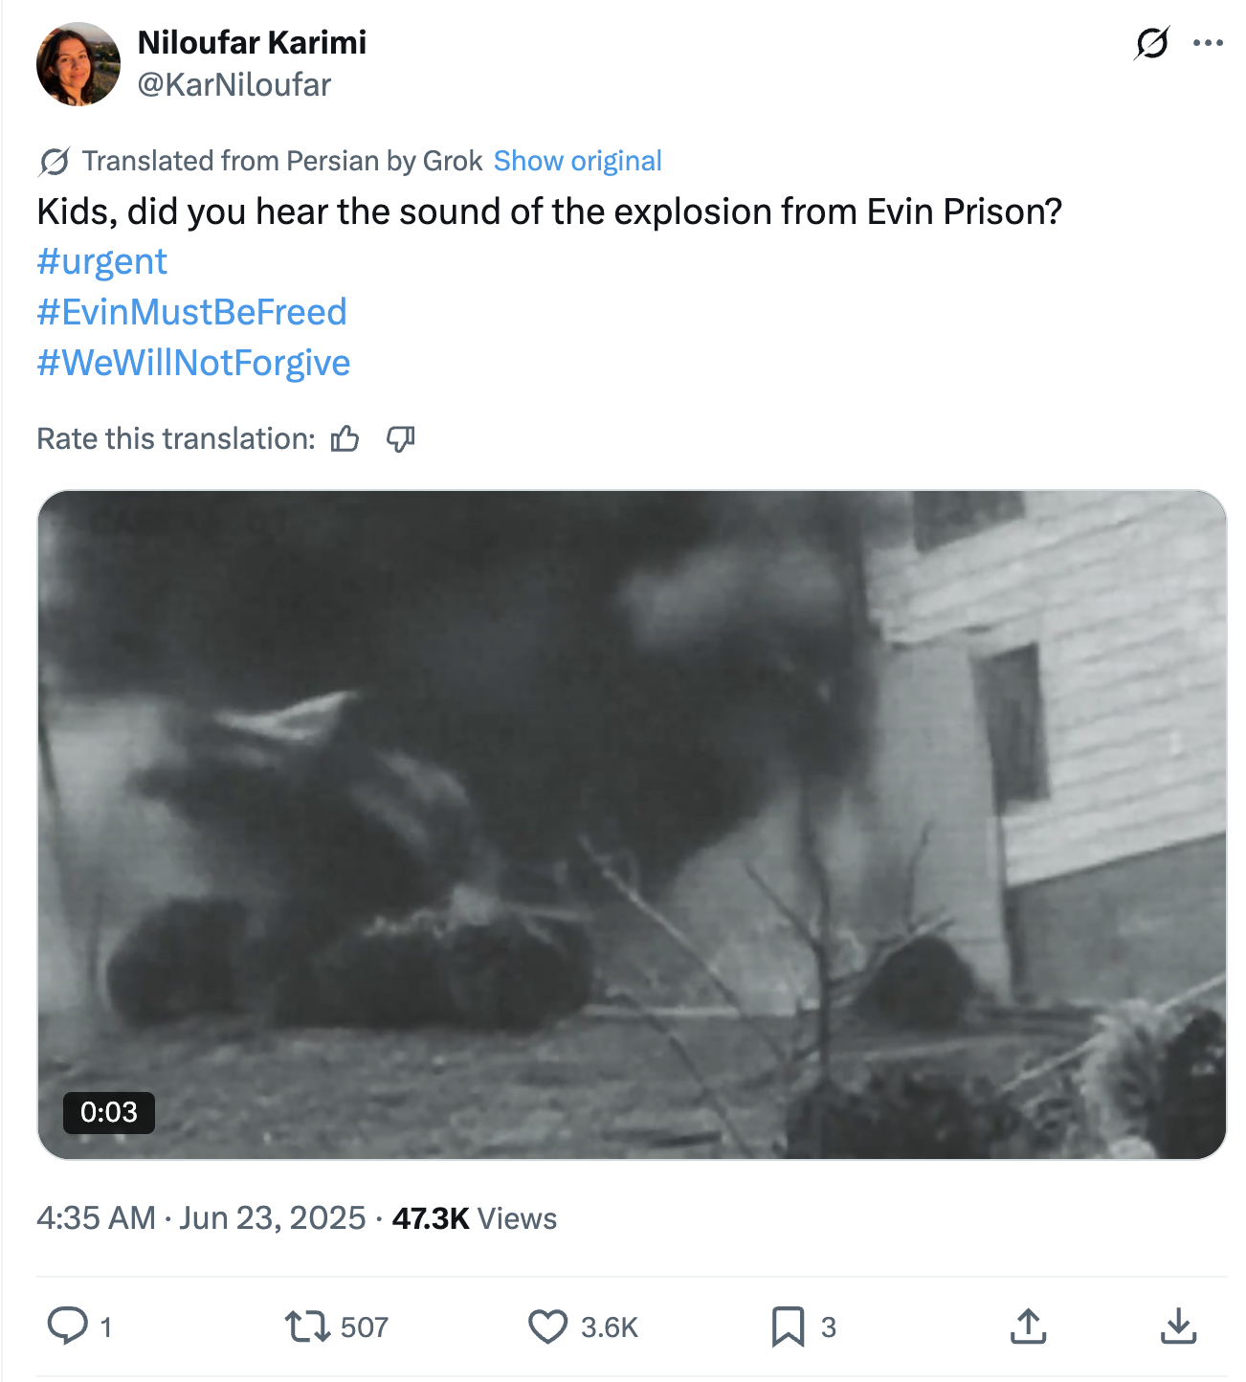Click the Grok icon at top right
This screenshot has height=1382, width=1246.
coord(1152,43)
